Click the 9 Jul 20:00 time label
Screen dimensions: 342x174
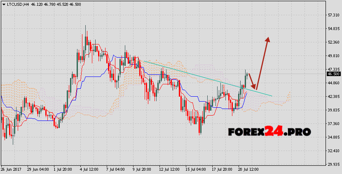142,169
